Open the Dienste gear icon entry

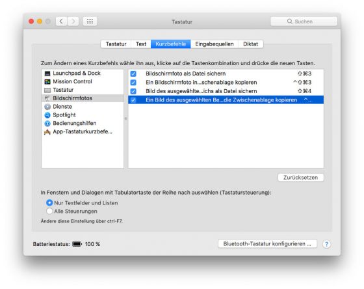(47, 107)
